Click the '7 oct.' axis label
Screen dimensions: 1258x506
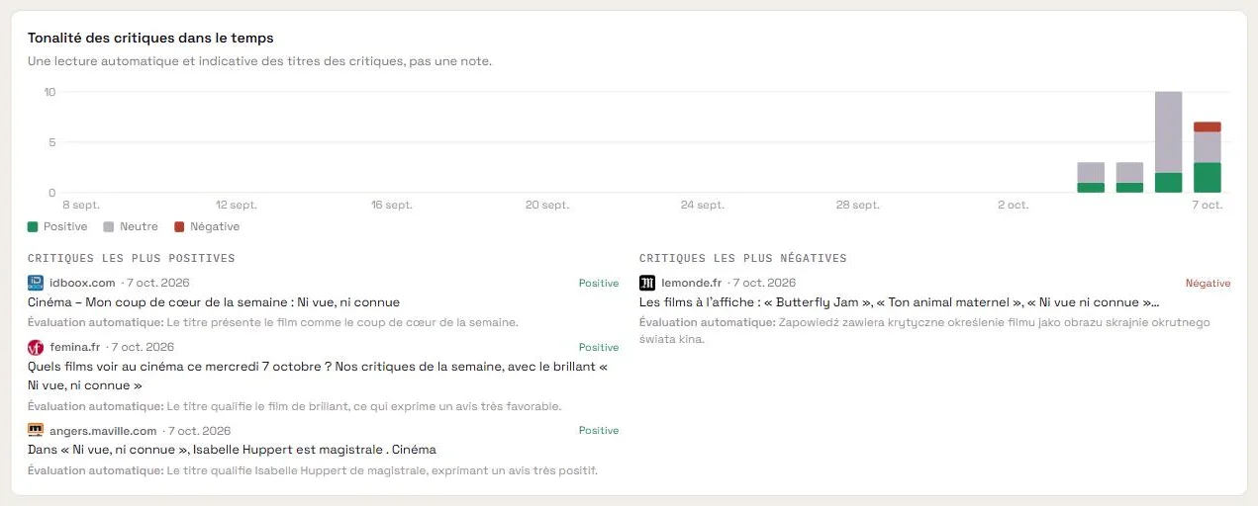point(1207,205)
